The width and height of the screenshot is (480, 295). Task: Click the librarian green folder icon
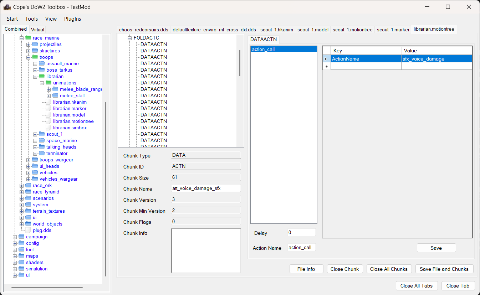[x=42, y=76]
